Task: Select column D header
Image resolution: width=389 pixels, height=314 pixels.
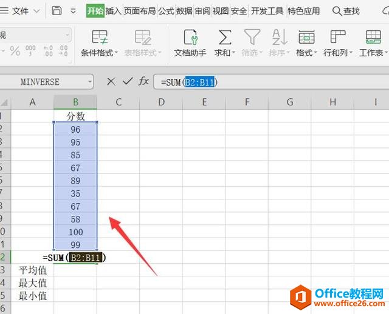Action: click(161, 102)
